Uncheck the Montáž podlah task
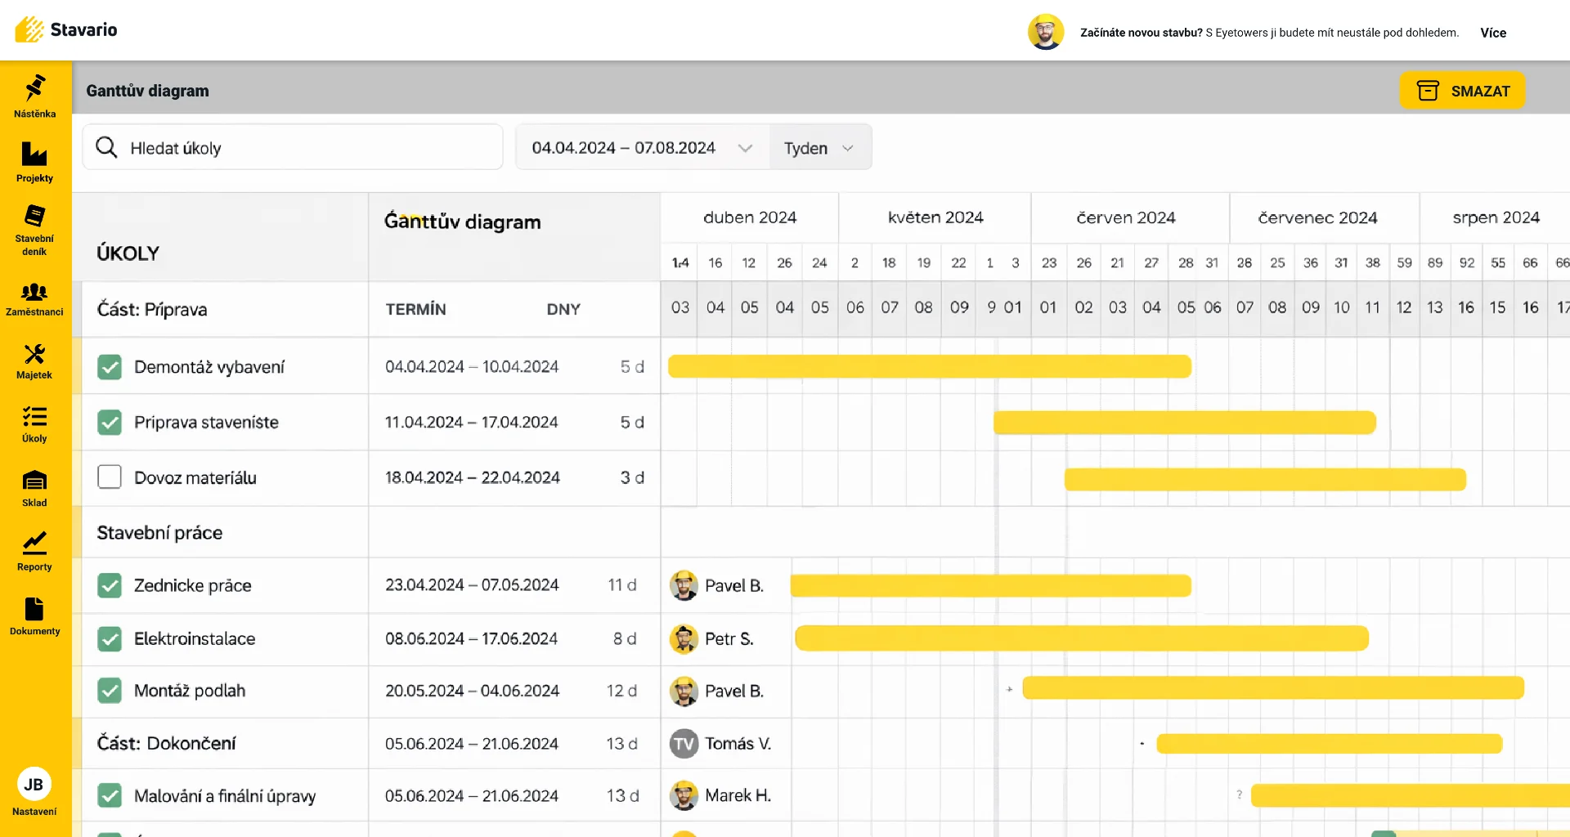 (110, 691)
